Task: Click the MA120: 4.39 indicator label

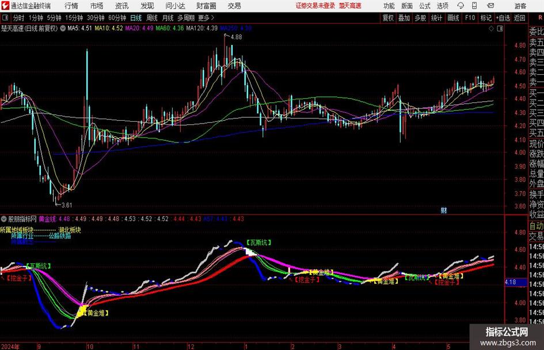Action: (202, 28)
